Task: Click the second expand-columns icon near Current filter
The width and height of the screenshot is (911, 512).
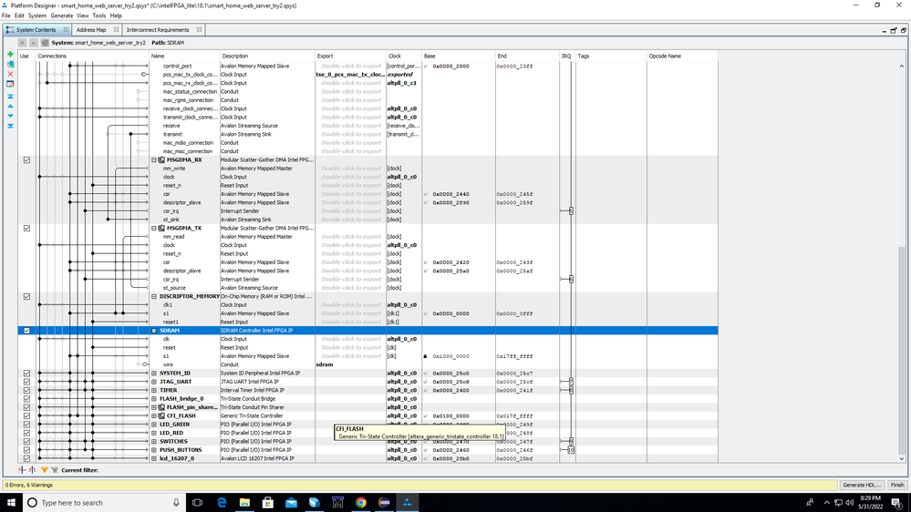Action: click(x=32, y=470)
